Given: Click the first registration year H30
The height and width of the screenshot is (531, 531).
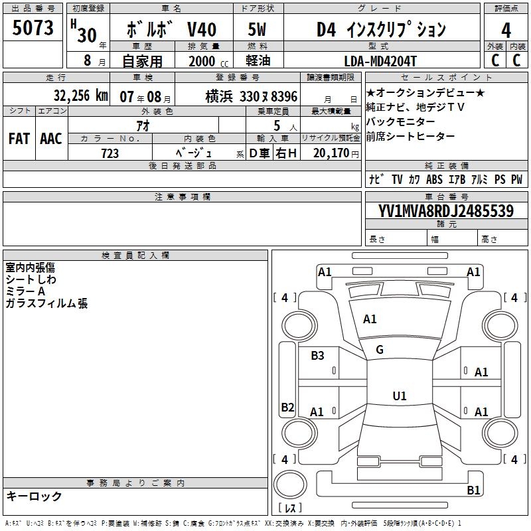Looking at the screenshot, I should pyautogui.click(x=84, y=31).
